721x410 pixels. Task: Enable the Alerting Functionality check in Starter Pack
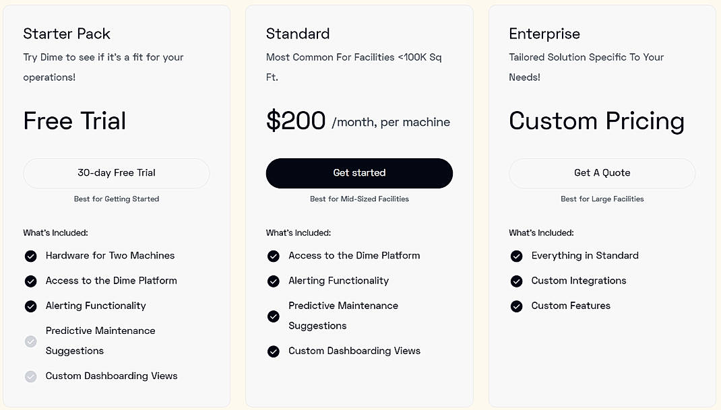pos(30,306)
